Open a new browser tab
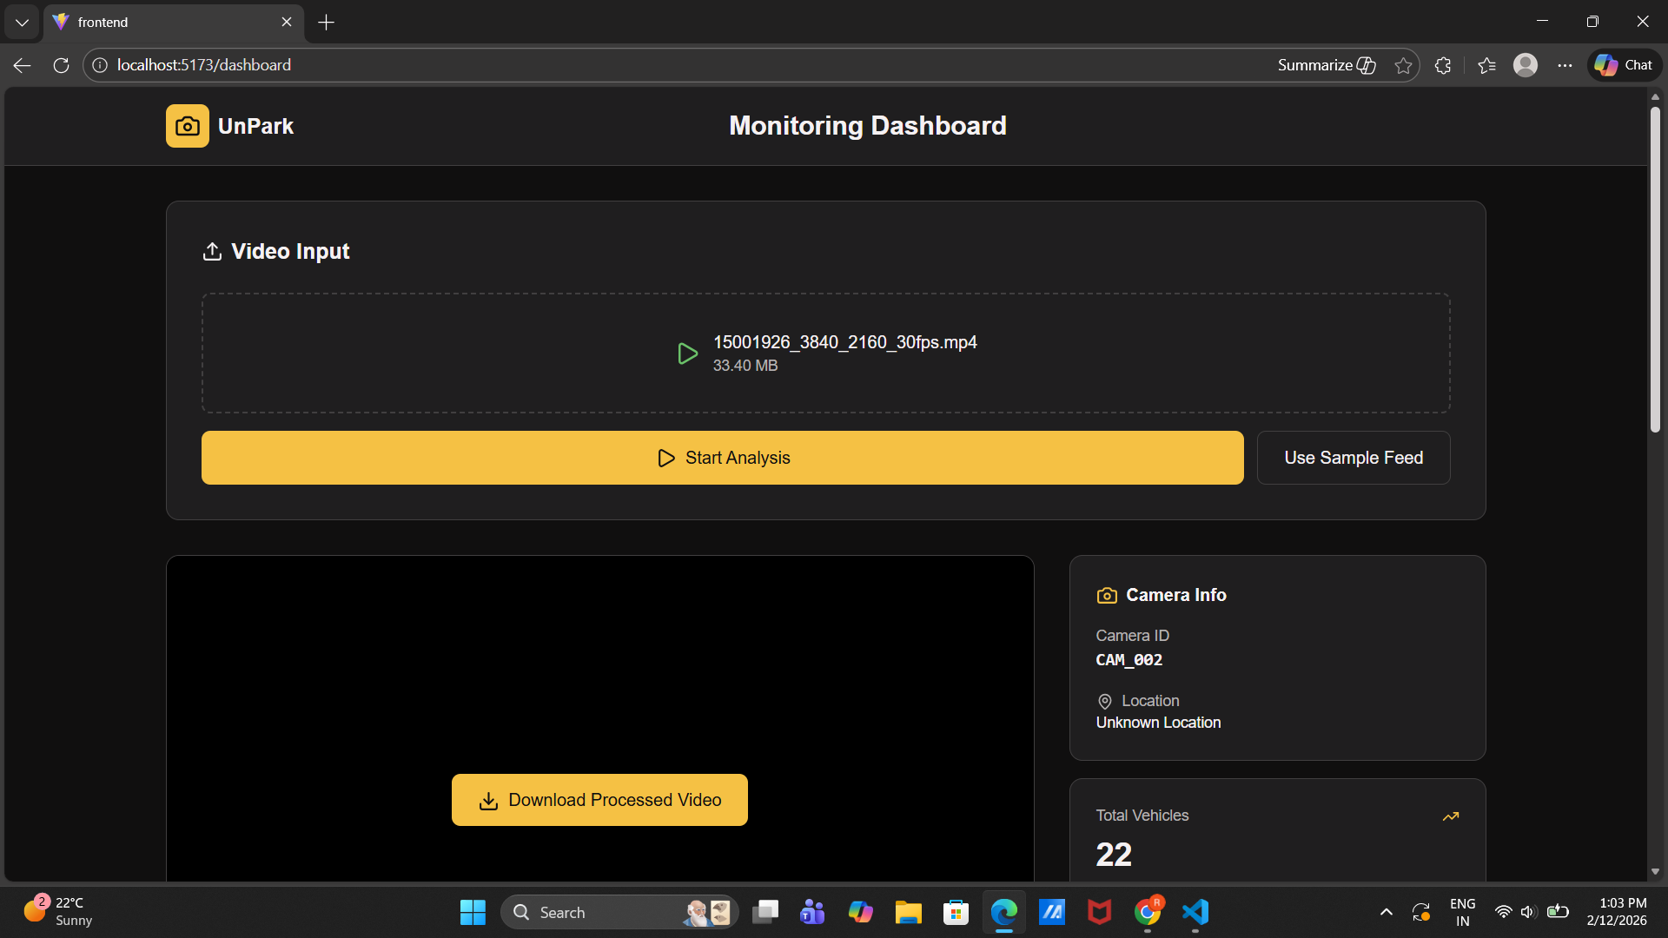The image size is (1668, 938). pyautogui.click(x=327, y=22)
